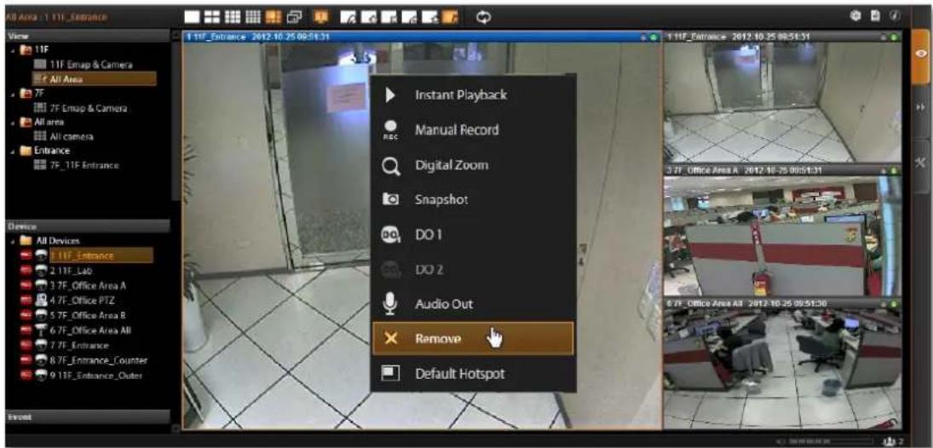Click the main 11F_Entrance tile title bar
The width and height of the screenshot is (933, 448).
point(423,37)
